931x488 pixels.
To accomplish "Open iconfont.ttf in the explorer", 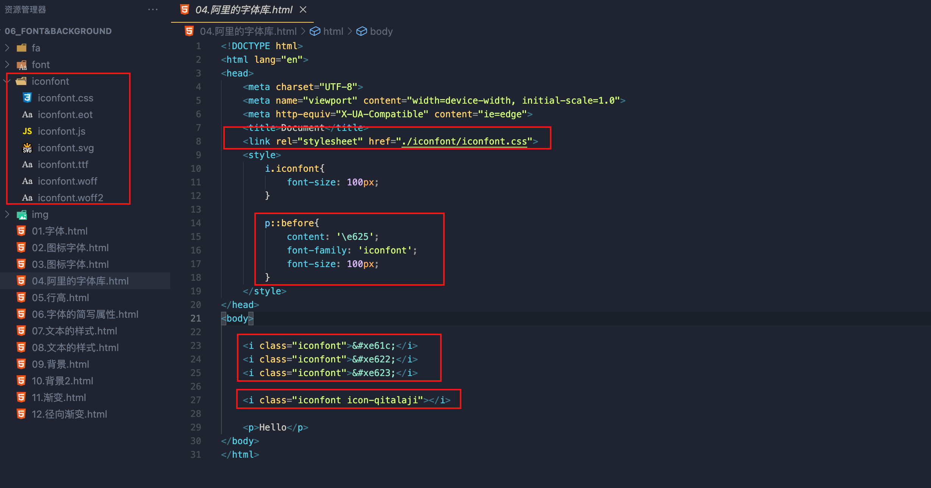I will (63, 165).
